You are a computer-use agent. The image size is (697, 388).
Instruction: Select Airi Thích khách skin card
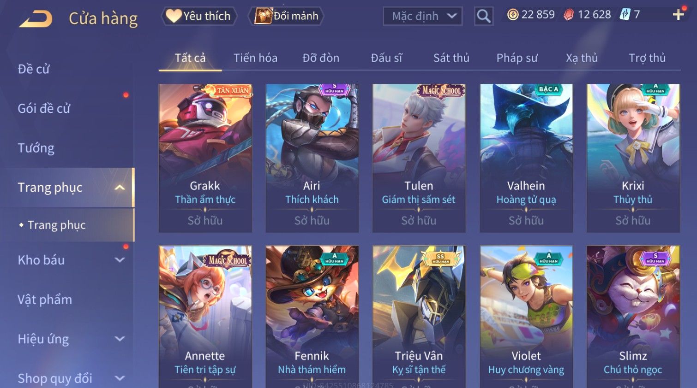click(x=312, y=158)
